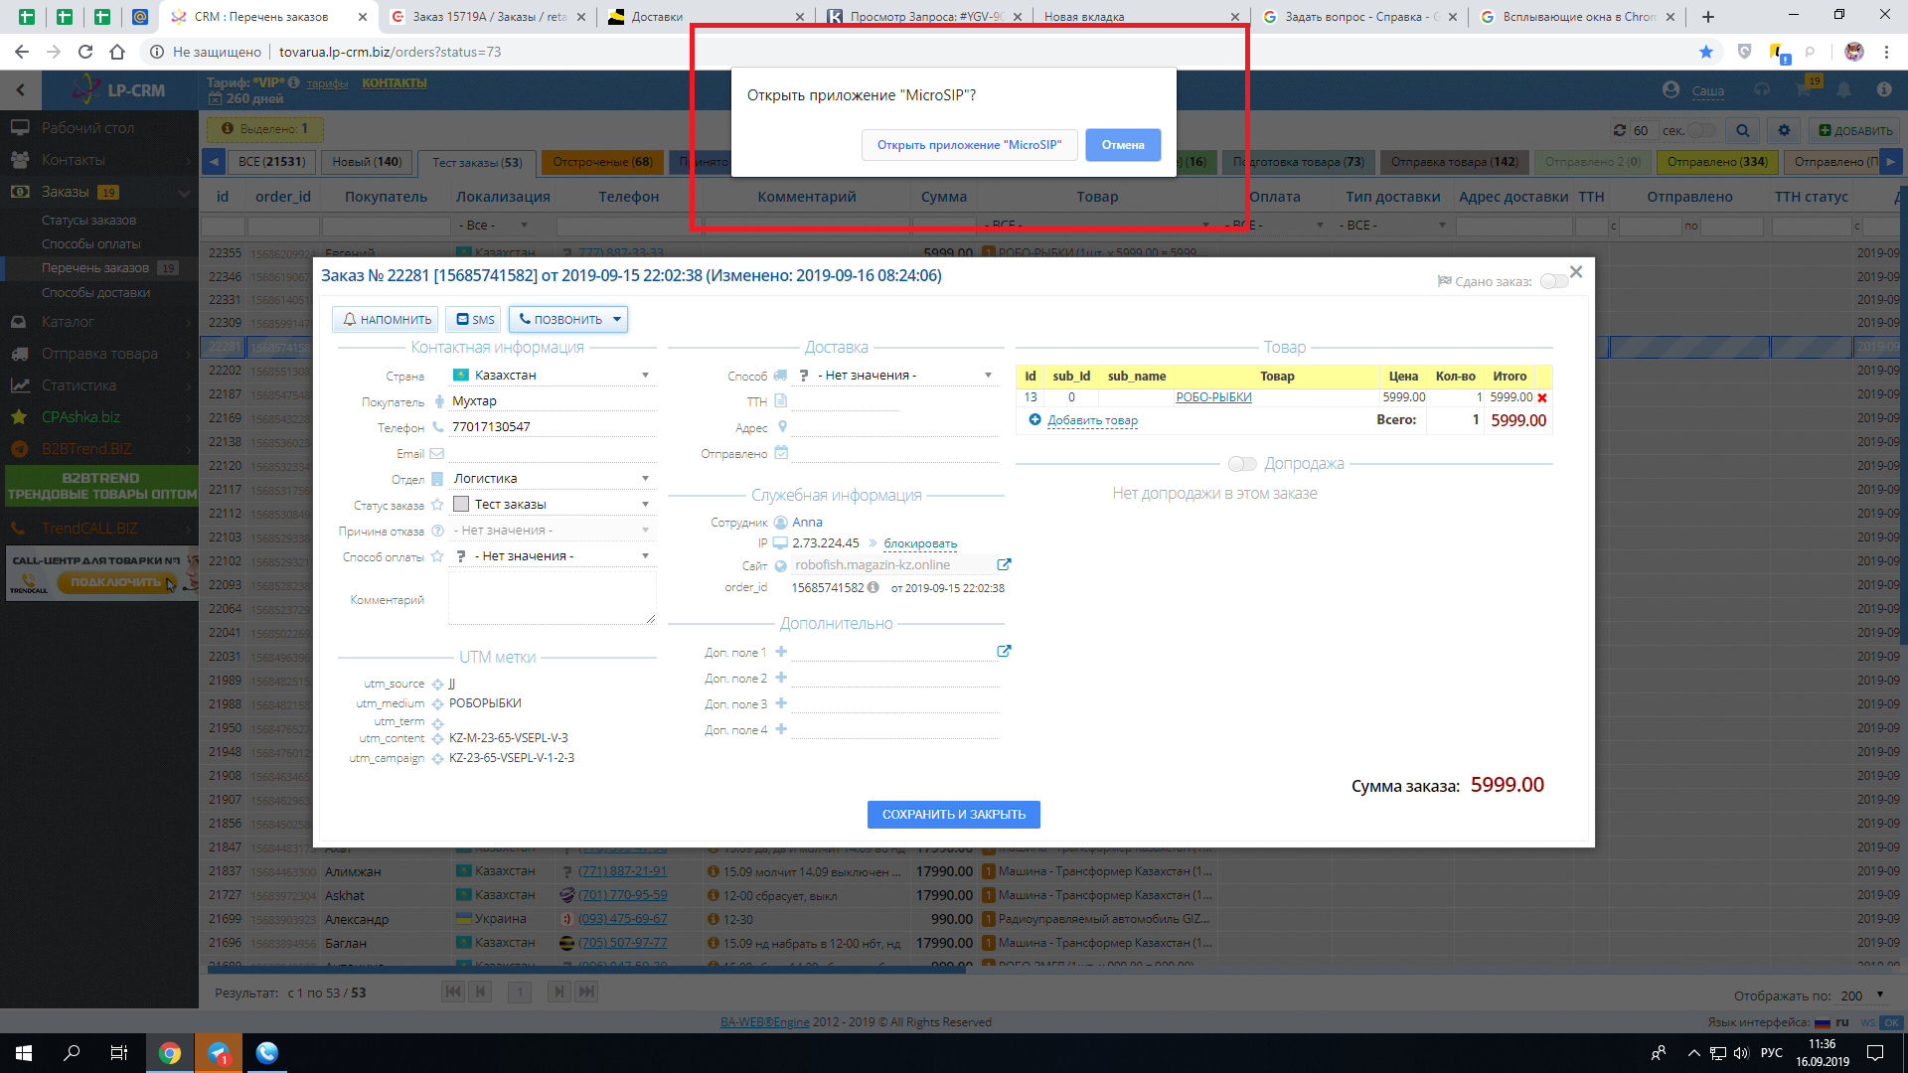Screen dimensions: 1908x1073
Task: Open Тип доставки filter dropdown showing ВСЕ
Action: tap(1393, 226)
